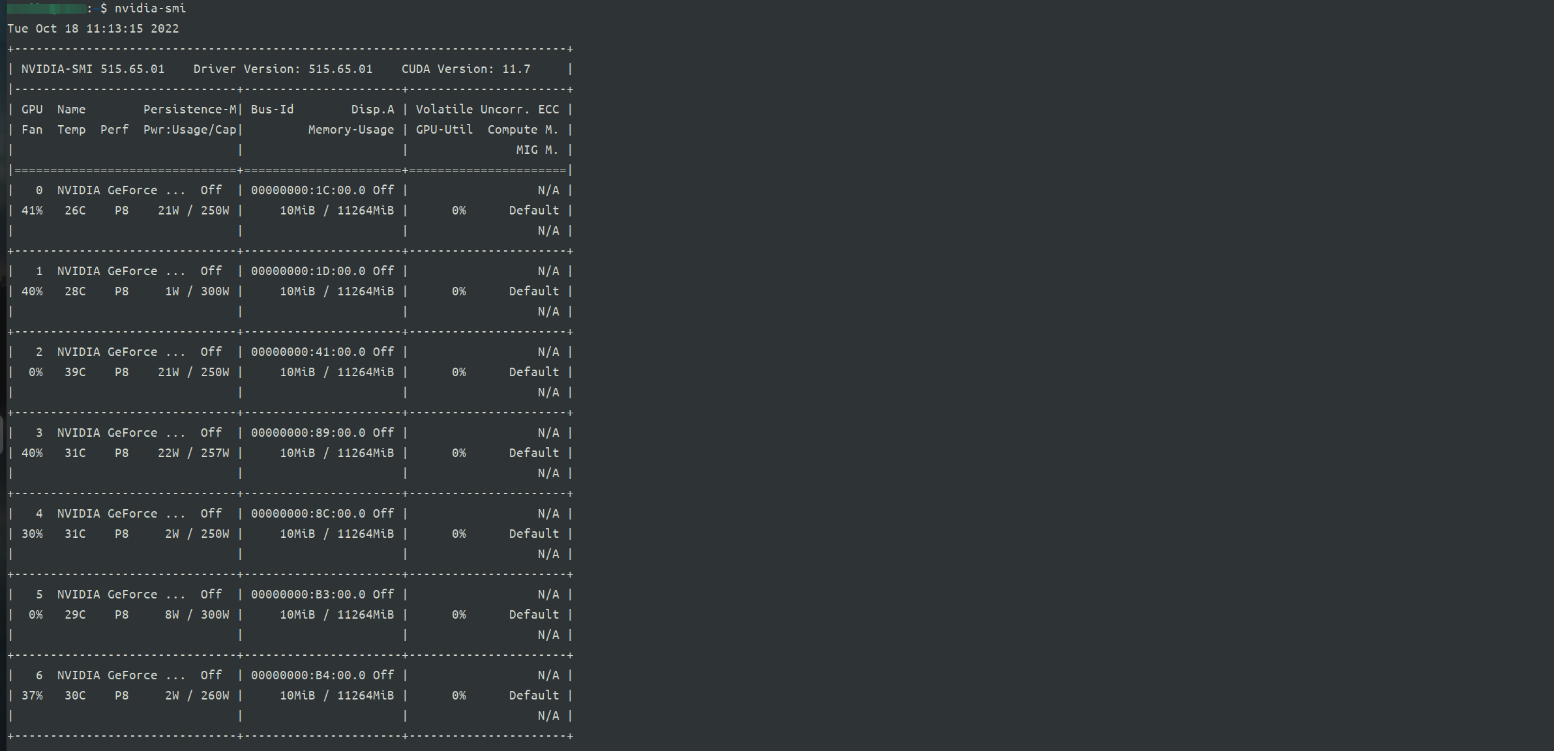The height and width of the screenshot is (751, 1554).
Task: Select bus id '00000000:41:00.0'
Action: pos(308,352)
